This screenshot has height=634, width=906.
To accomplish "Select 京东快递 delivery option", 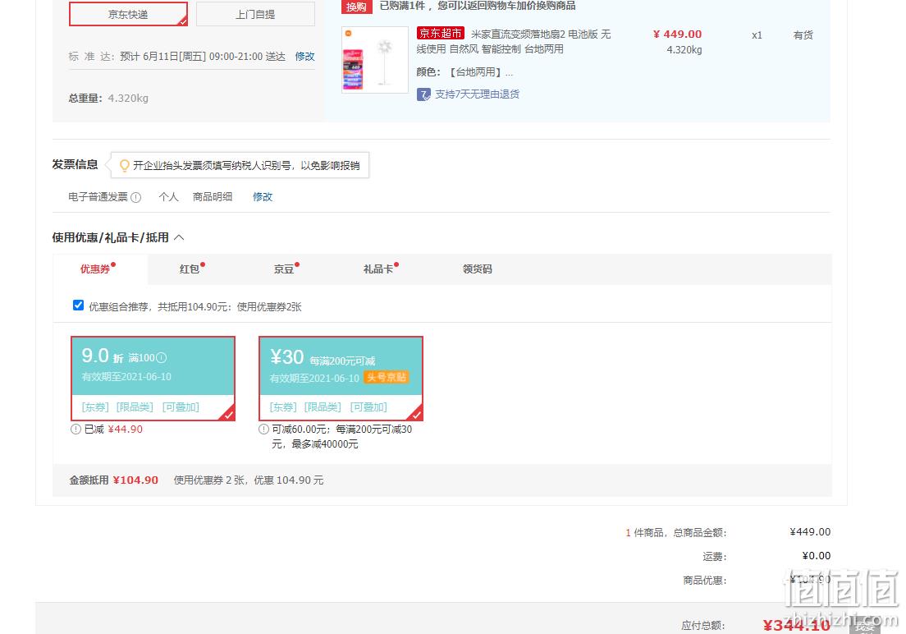I will (128, 14).
